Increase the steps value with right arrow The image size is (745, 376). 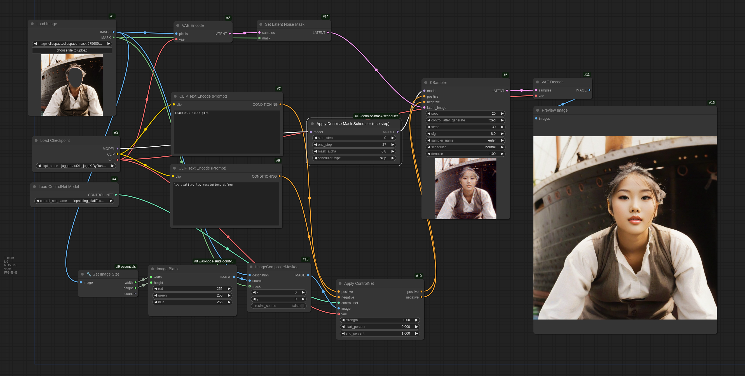(502, 127)
